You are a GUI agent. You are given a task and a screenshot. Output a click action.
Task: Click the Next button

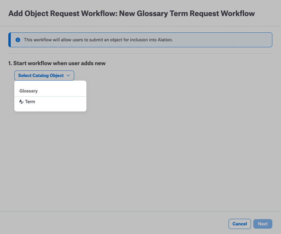point(263,224)
